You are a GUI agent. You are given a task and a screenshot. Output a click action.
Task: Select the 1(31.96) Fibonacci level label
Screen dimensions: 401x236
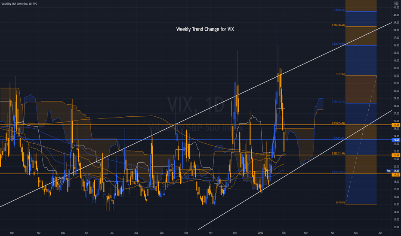pos(340,74)
